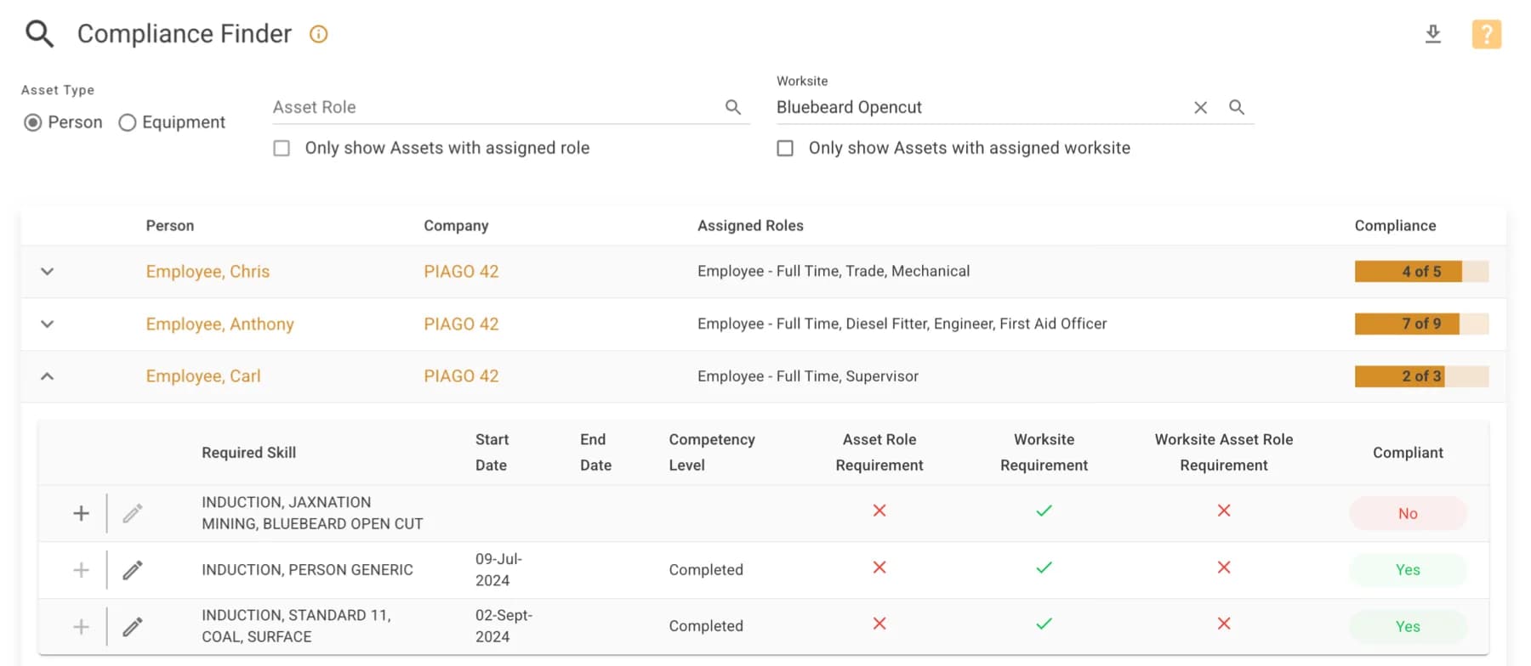Click the 4 of 5 compliance bar

click(x=1421, y=272)
